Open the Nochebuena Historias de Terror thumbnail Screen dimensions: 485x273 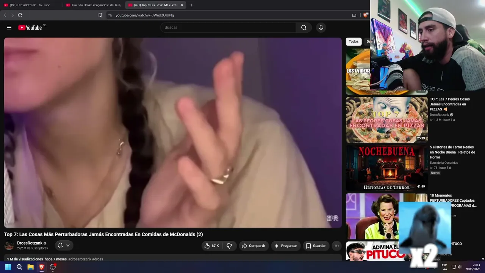pos(387,168)
